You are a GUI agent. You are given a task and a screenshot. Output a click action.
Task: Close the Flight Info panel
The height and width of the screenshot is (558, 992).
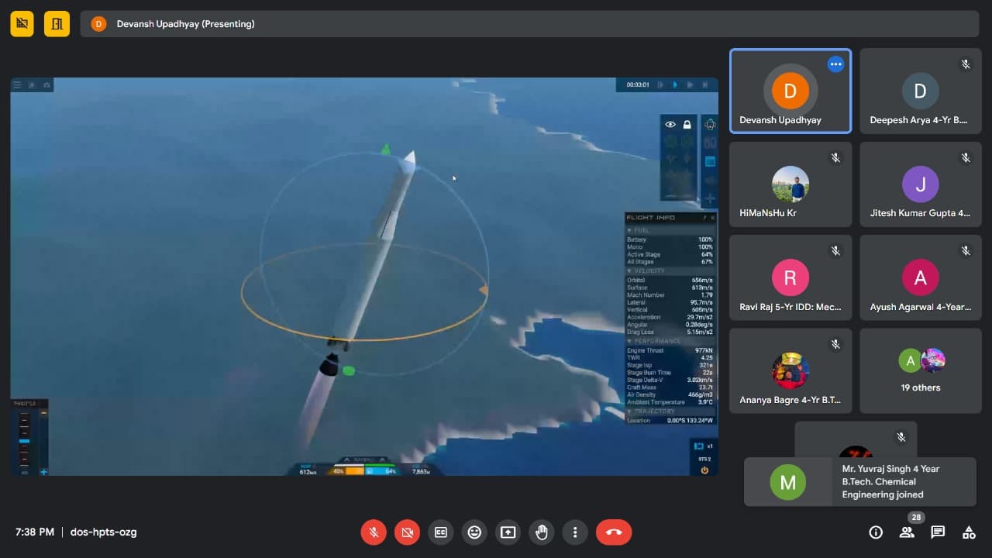pyautogui.click(x=712, y=218)
